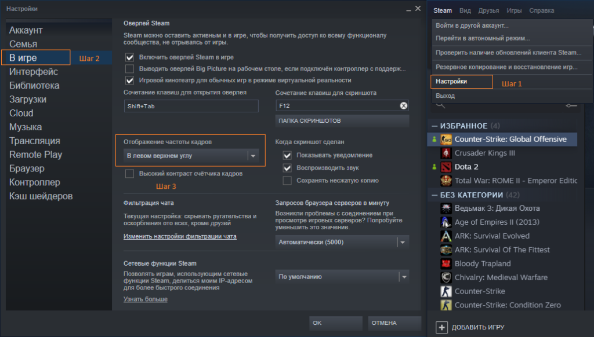Enable 'Высокий контраст счётчика кадров' checkbox
The image size is (594, 337).
pos(130,174)
